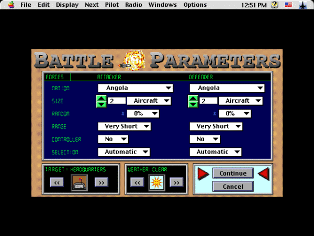Switch to next weather setting
314x236 pixels.
[x=176, y=182]
